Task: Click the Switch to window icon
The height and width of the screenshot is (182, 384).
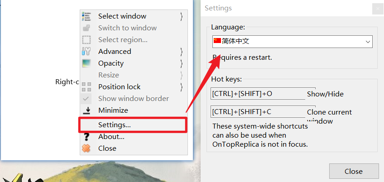Action: pos(86,28)
